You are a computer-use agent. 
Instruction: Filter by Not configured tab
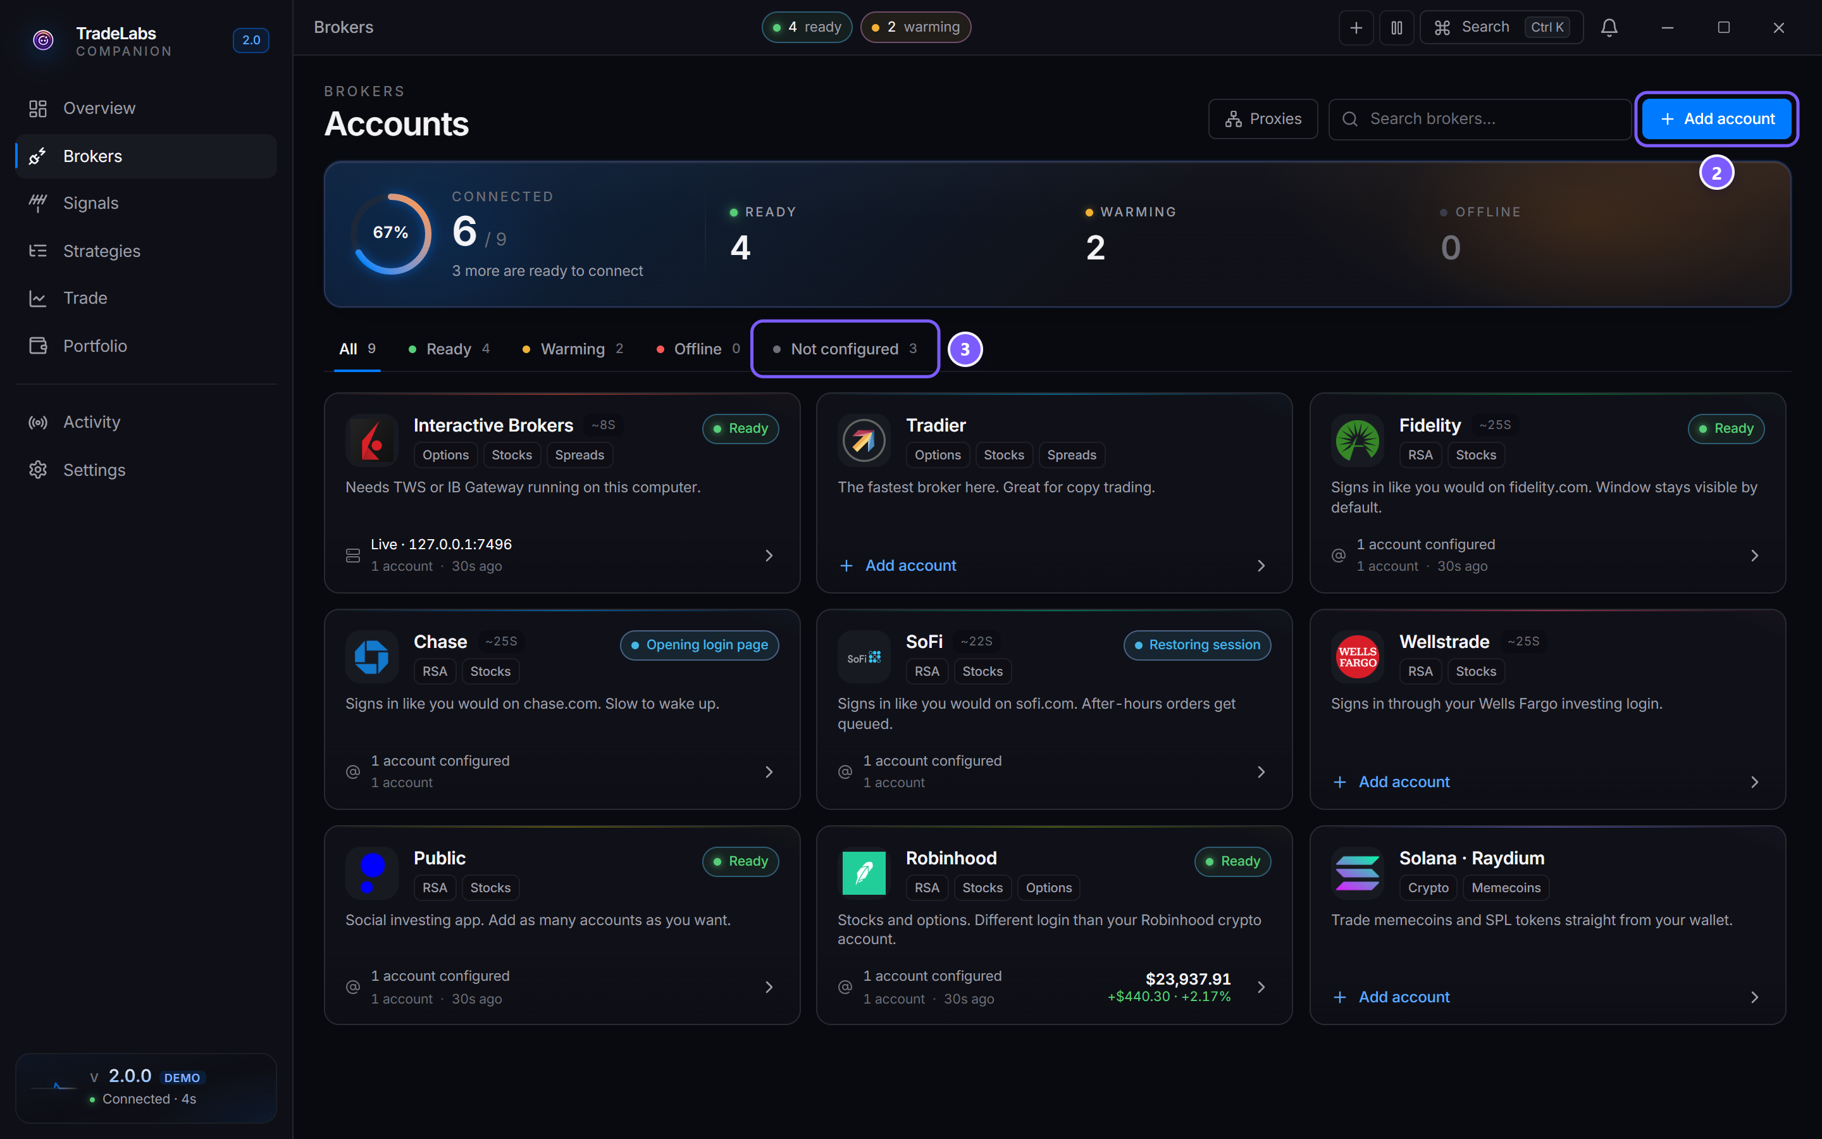tap(845, 349)
